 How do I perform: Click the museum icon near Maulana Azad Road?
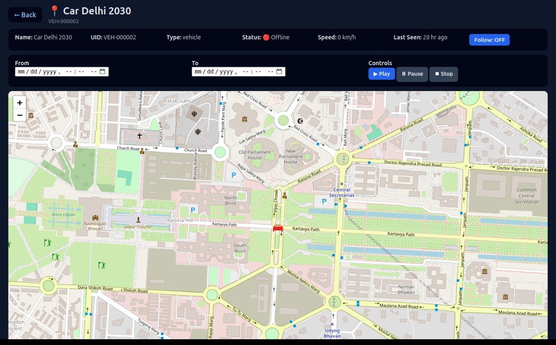[x=505, y=297]
